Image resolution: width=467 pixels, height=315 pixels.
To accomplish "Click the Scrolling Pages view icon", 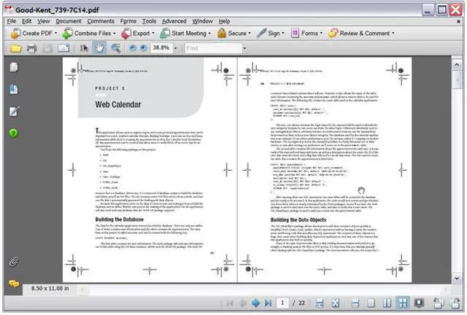I will click(320, 303).
